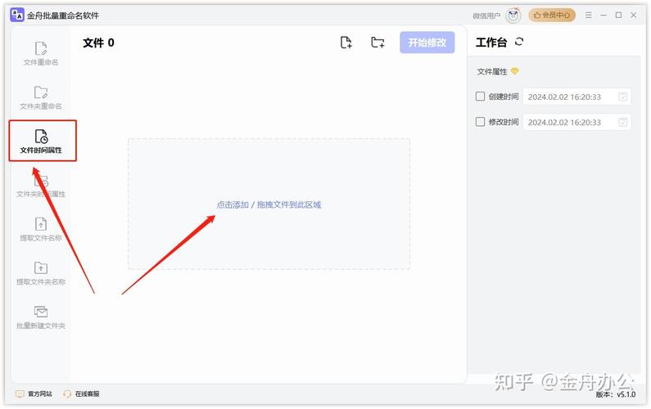651x409 pixels.
Task: Click the 创建时间 date input field
Action: (x=567, y=97)
